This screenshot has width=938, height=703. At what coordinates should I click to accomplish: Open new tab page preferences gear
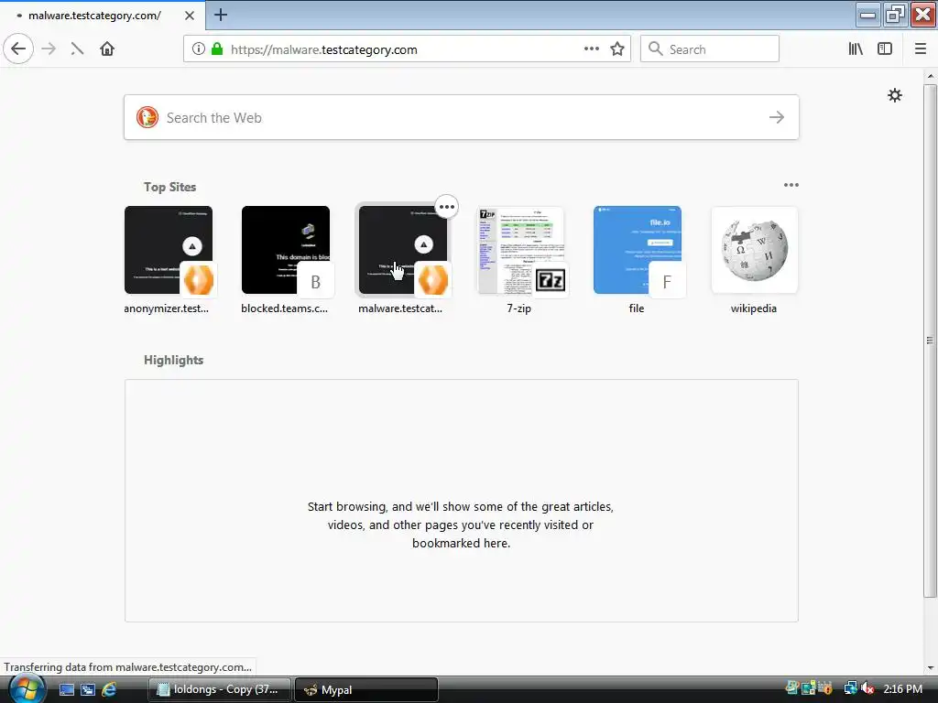coord(894,95)
